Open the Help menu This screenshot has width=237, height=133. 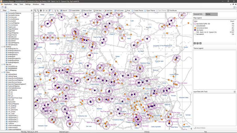(x=43, y=4)
